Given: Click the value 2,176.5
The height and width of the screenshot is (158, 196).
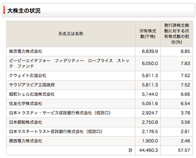Looking at the screenshot, I should (150, 132).
